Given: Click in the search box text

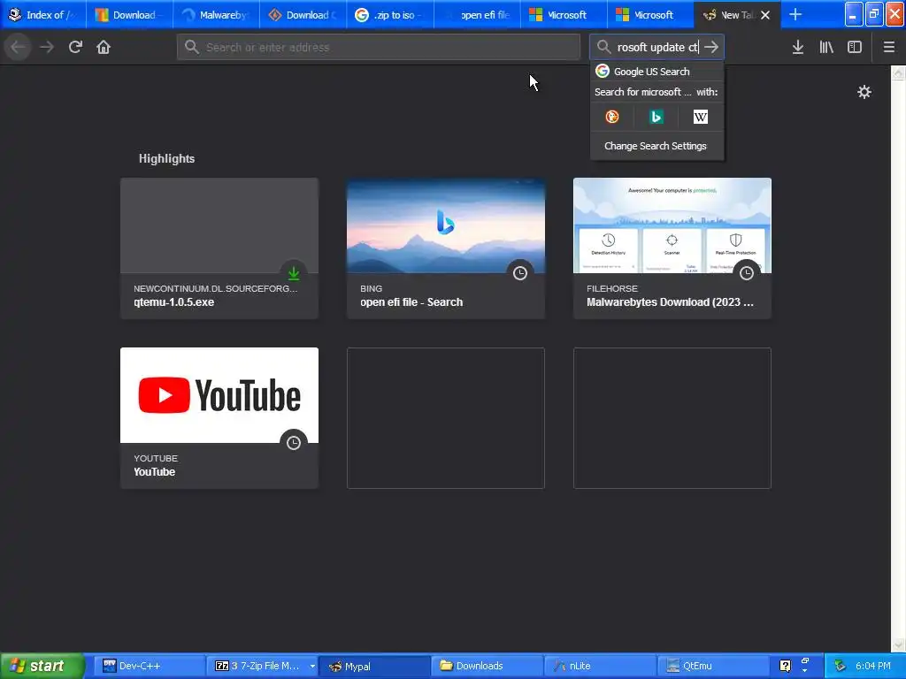Looking at the screenshot, I should pos(657,47).
